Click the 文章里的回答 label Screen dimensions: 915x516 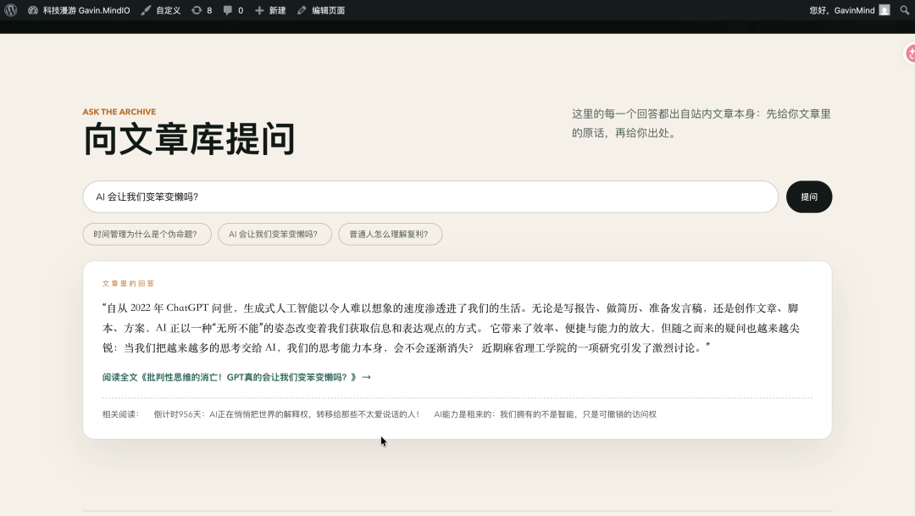click(x=129, y=284)
